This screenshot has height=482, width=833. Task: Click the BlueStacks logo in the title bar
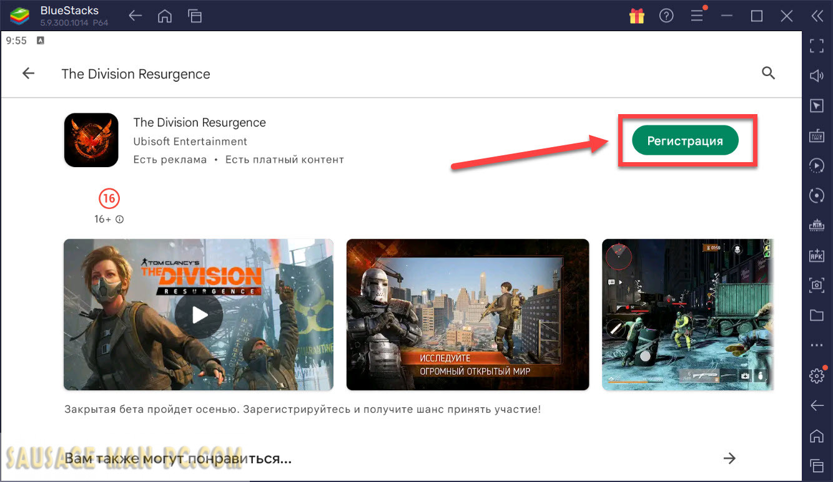[19, 16]
